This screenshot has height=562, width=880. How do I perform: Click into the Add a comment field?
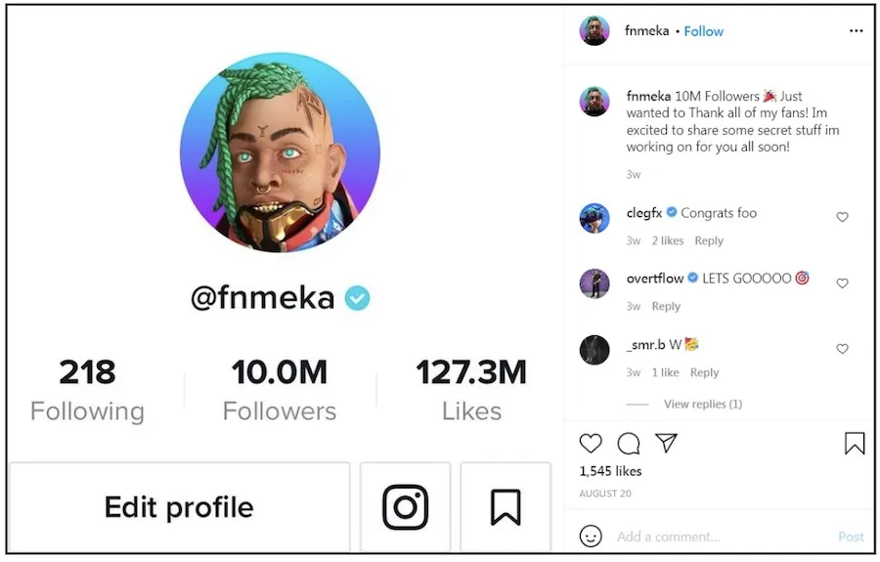coord(722,537)
